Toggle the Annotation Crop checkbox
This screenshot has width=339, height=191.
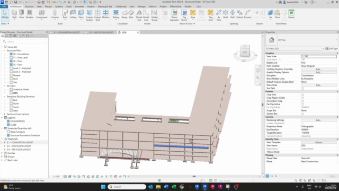(x=302, y=101)
